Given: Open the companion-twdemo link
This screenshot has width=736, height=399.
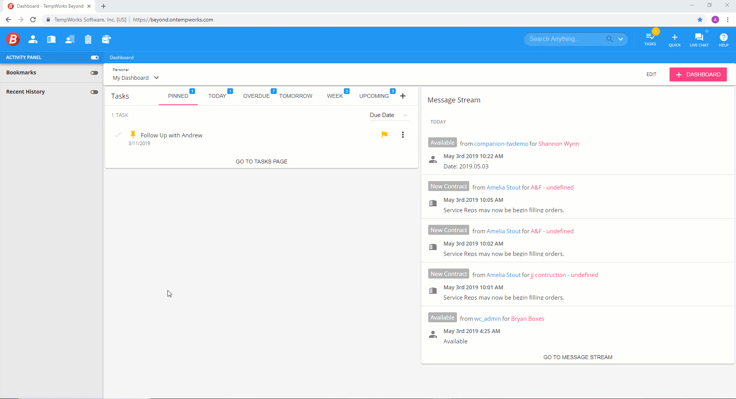Looking at the screenshot, I should click(x=501, y=144).
